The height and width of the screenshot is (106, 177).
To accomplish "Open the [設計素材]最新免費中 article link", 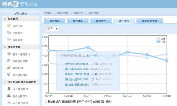I will pos(78,85).
